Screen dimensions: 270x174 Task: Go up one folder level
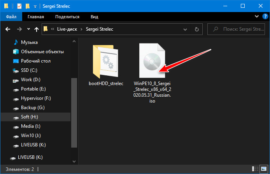[36, 30]
